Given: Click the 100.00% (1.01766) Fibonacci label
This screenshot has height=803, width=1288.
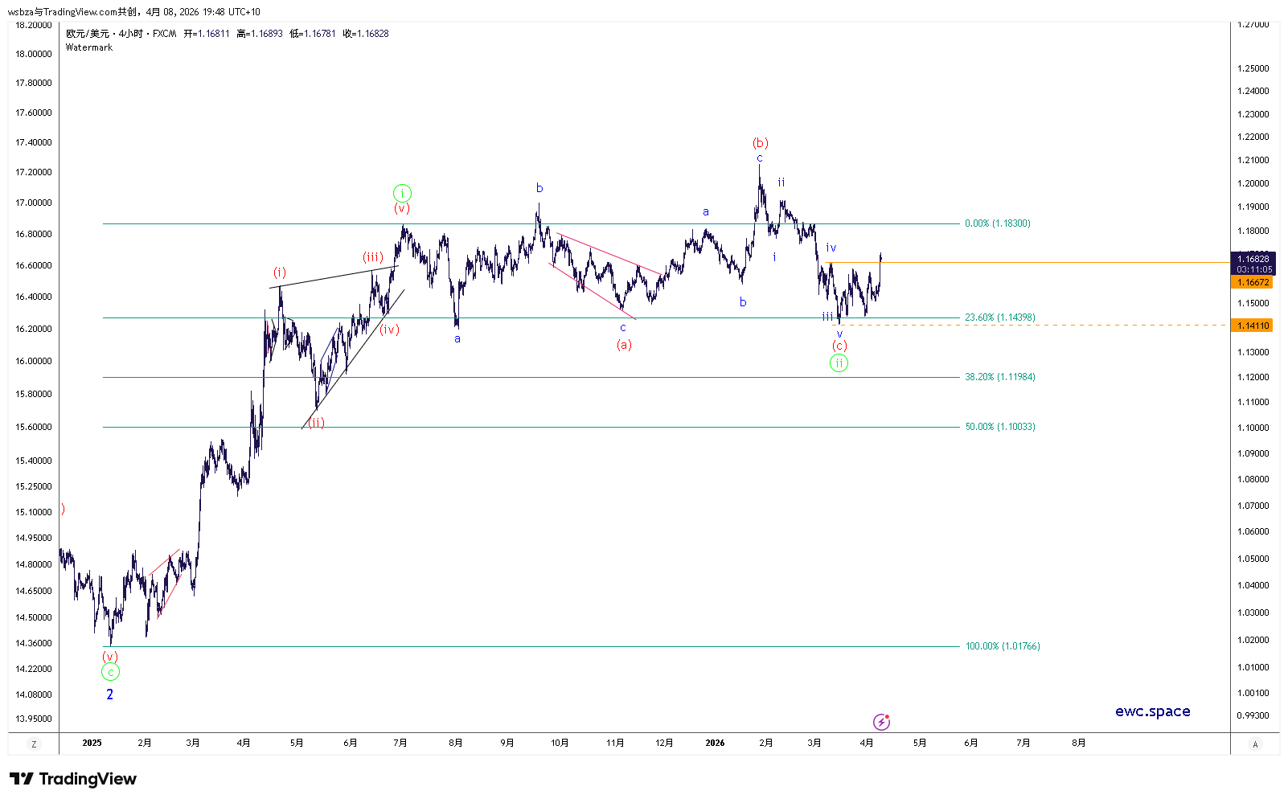Looking at the screenshot, I should pos(1003,646).
